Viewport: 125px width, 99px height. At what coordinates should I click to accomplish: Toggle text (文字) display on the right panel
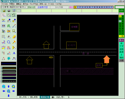(121, 46)
